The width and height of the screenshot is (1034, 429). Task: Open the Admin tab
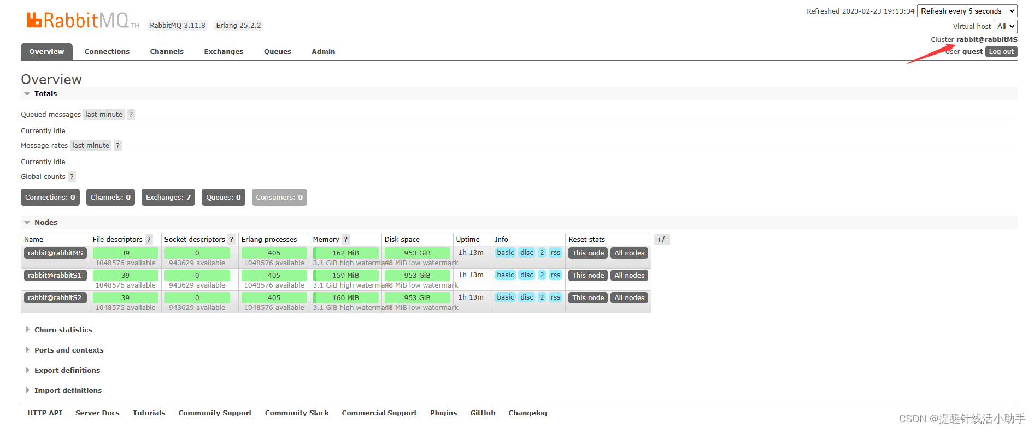(324, 52)
